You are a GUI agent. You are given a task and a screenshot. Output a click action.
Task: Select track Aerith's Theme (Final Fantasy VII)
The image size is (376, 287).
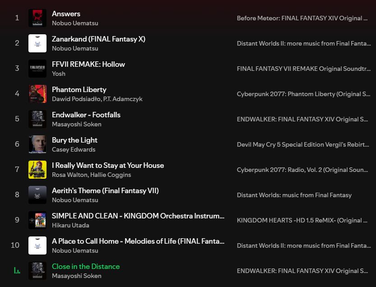[105, 190]
